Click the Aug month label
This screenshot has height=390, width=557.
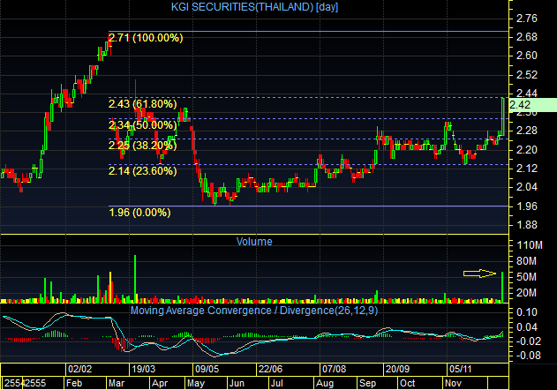tap(325, 383)
